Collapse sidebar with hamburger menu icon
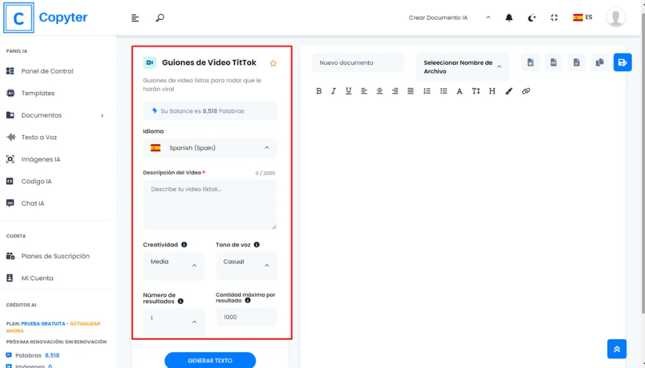645x368 pixels. tap(135, 18)
